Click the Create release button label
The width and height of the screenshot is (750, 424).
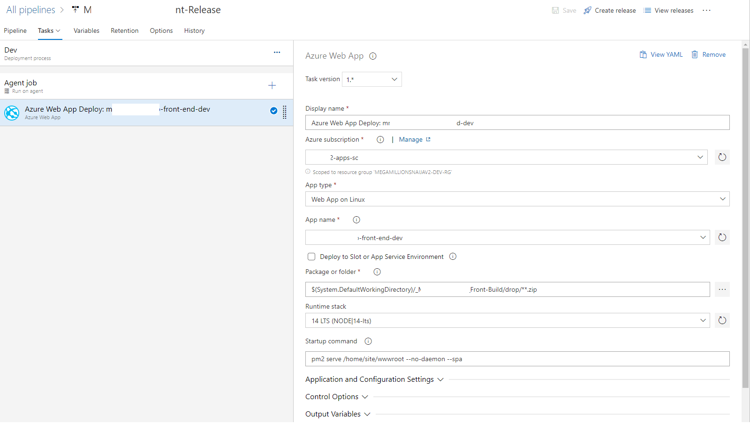[615, 10]
